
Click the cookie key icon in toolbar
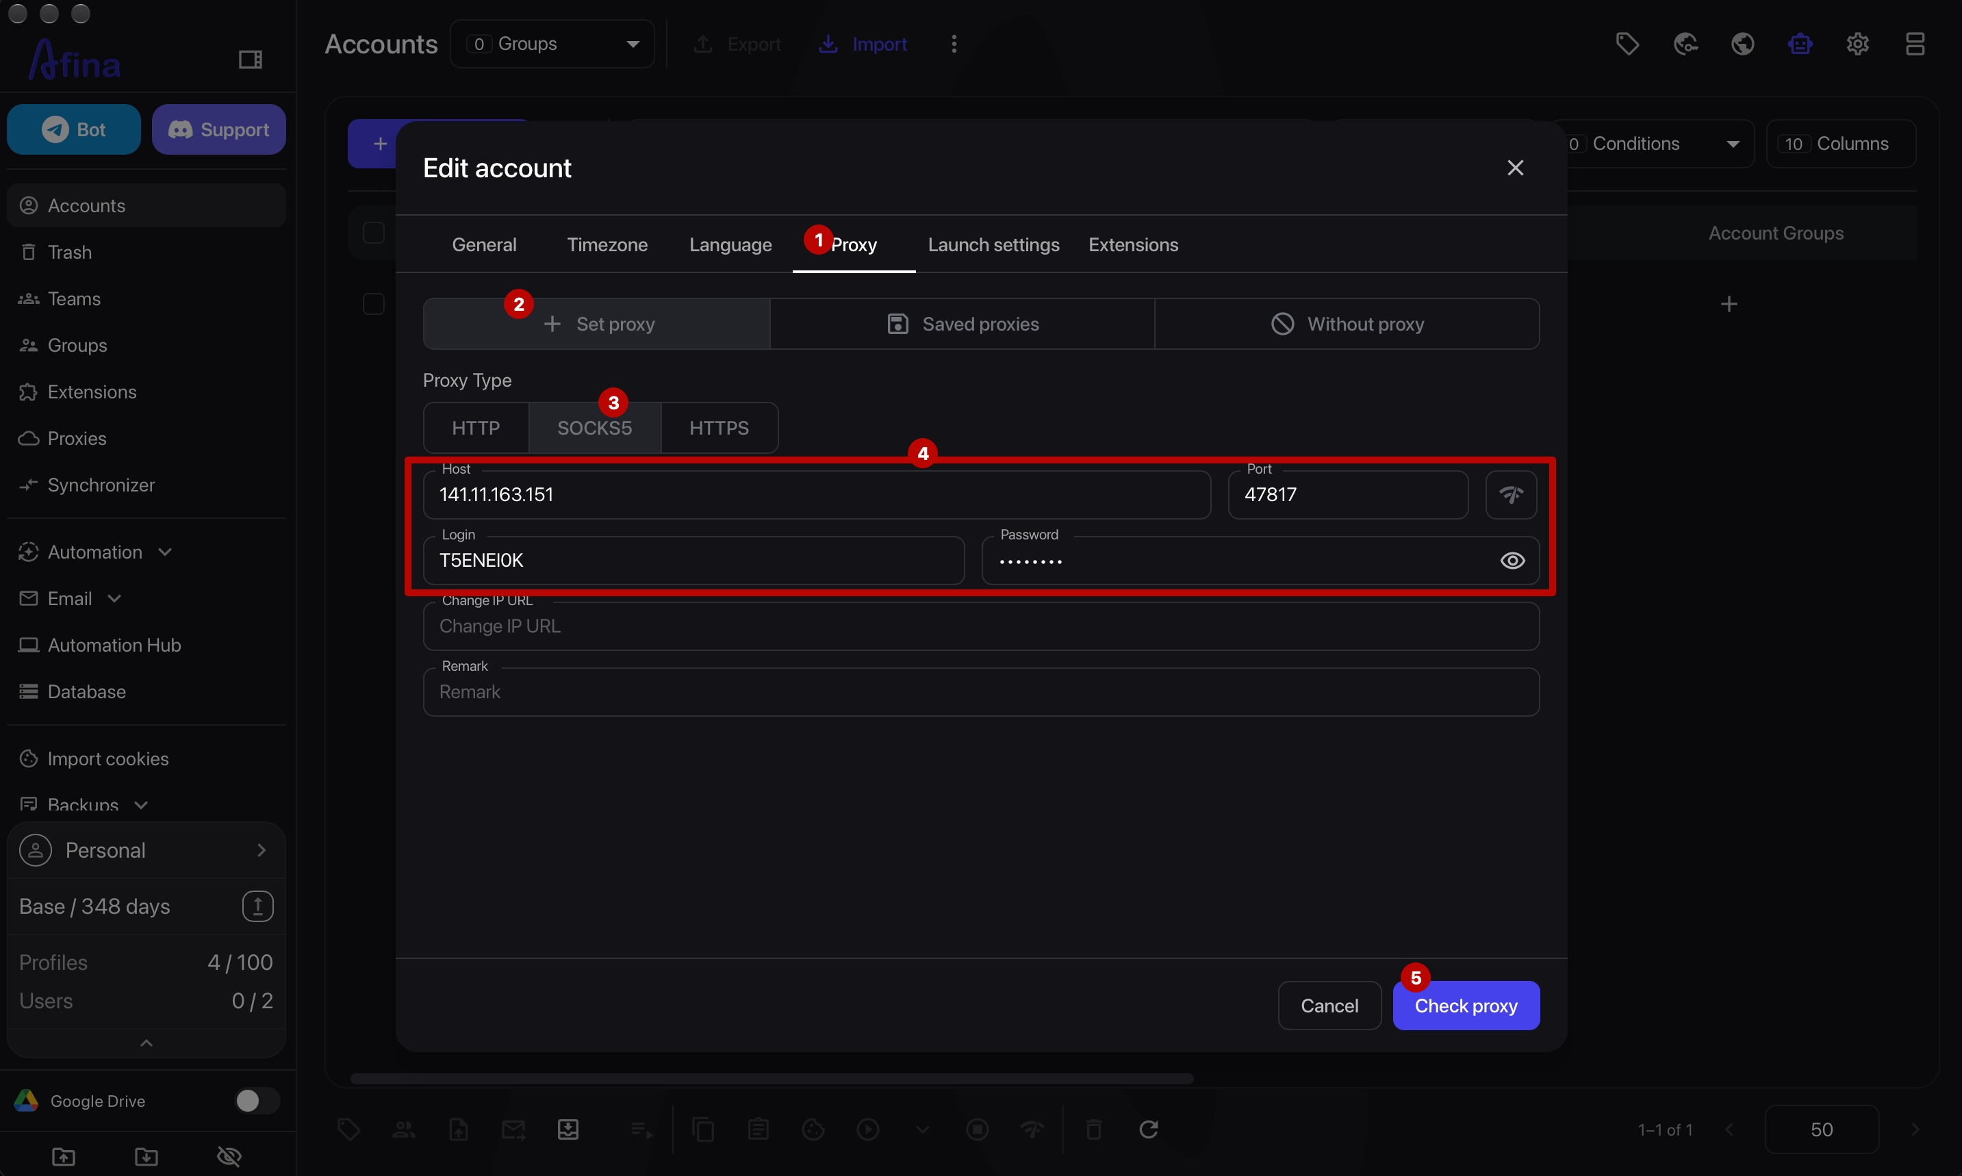1685,44
